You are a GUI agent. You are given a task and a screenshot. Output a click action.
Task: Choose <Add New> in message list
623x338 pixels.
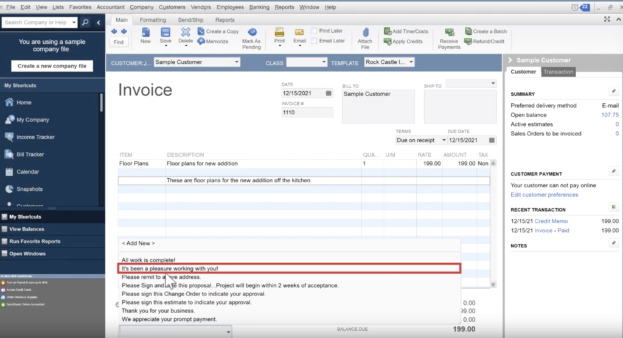[138, 243]
